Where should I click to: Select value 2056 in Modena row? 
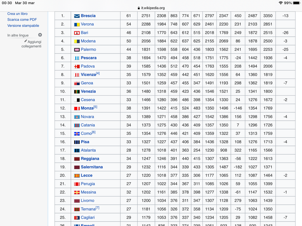(x=146, y=41)
